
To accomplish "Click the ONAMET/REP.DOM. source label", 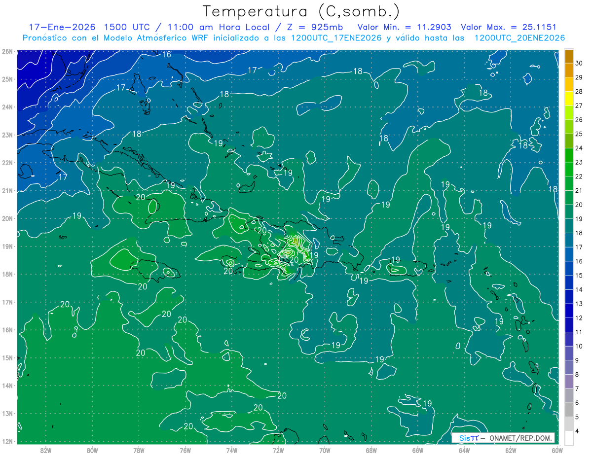I will [x=521, y=438].
